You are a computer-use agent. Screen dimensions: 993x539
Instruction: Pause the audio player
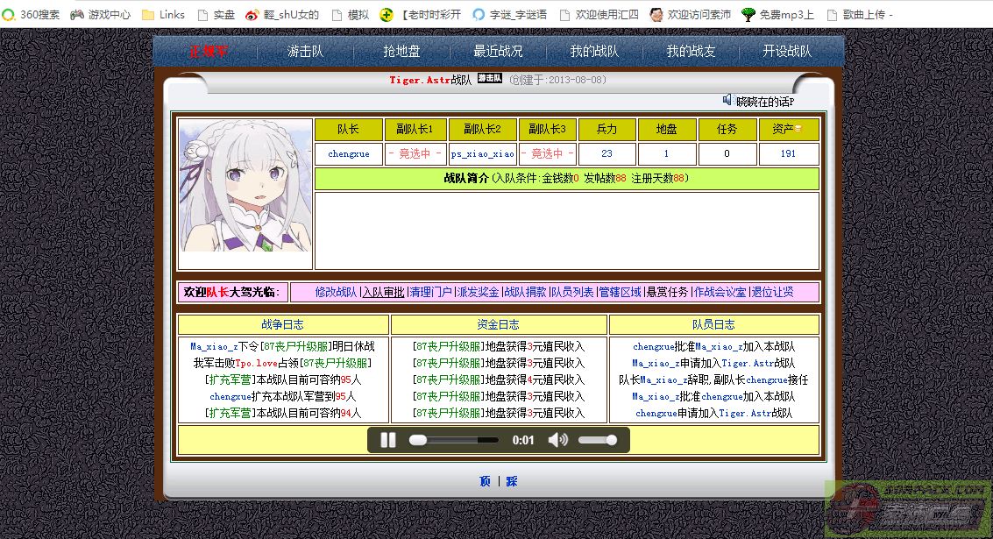click(x=388, y=440)
